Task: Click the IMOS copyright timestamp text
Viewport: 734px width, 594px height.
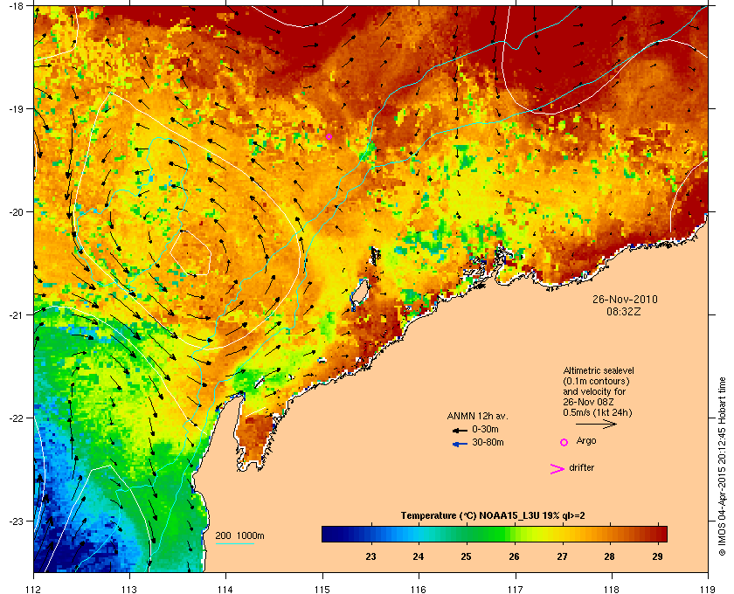Action: 722,468
